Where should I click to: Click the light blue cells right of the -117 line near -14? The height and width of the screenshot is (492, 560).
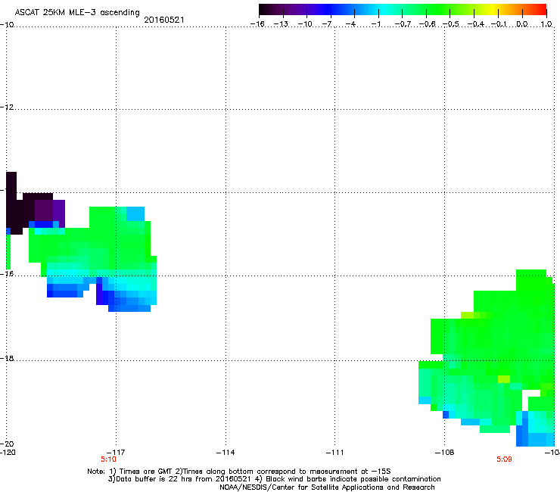coord(135,213)
